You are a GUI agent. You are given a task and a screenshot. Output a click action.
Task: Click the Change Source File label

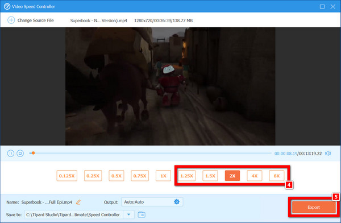click(x=35, y=20)
